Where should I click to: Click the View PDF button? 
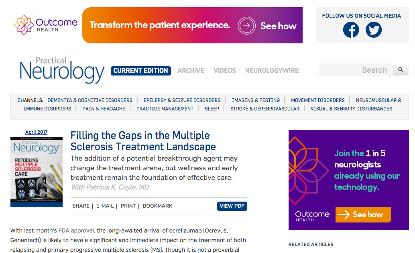(x=232, y=206)
